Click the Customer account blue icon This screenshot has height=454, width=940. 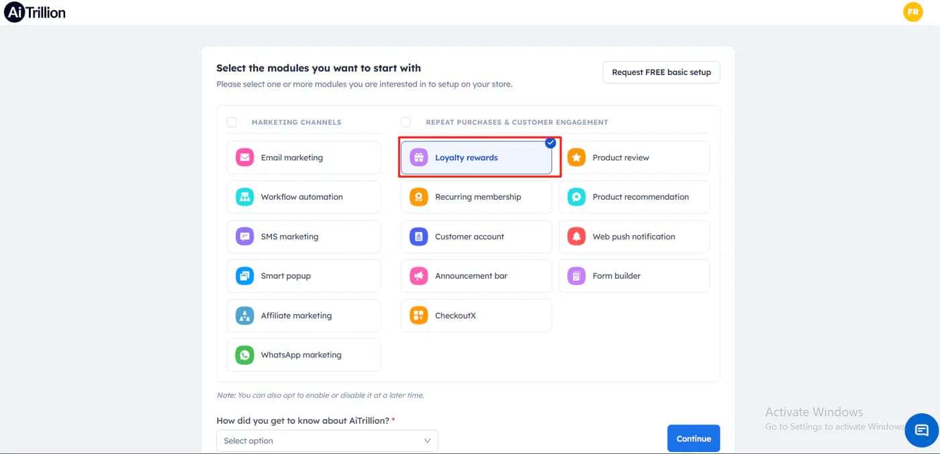coord(419,237)
